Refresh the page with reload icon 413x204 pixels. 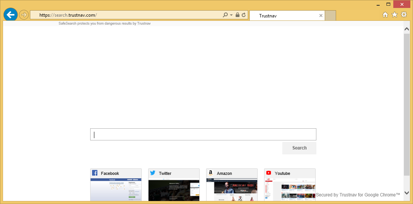coord(244,15)
